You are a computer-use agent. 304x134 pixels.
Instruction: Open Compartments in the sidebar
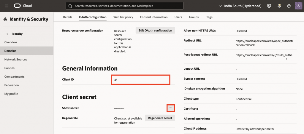point(14,77)
